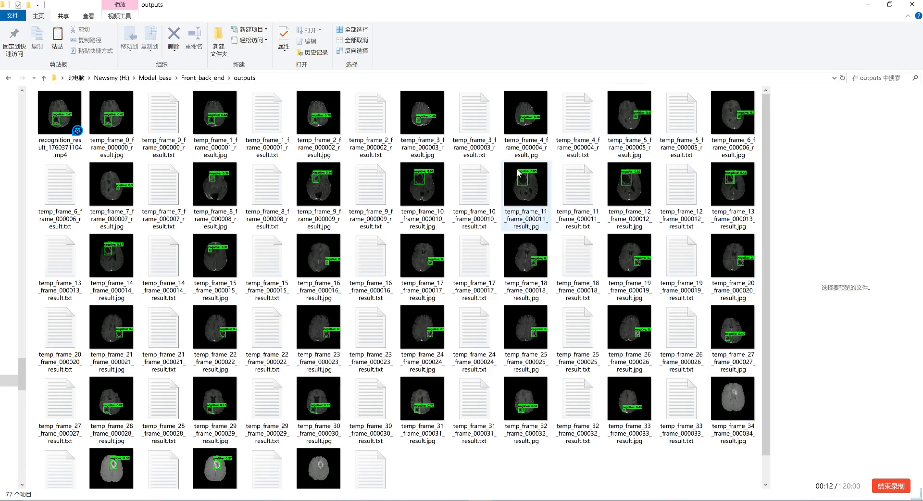Open the 文件 file menu
Viewport: 923px width, 501px height.
tap(12, 16)
